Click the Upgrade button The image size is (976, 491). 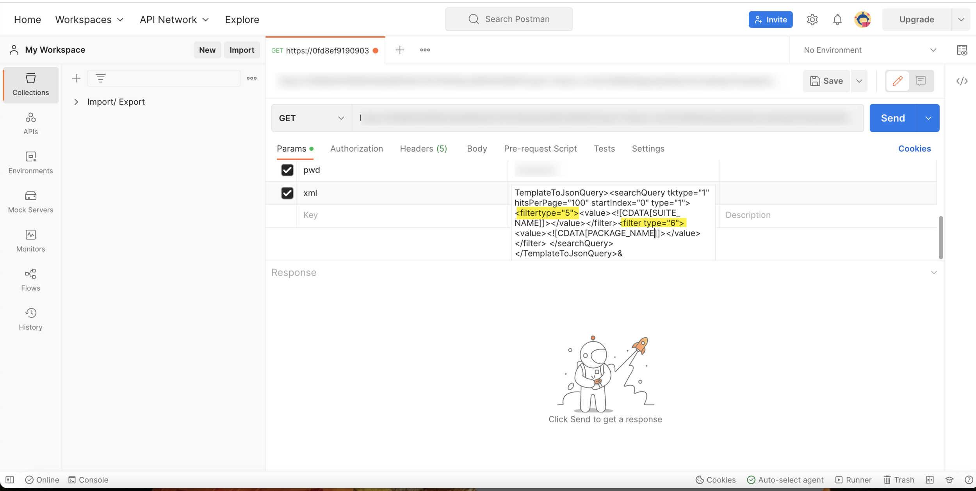tap(916, 19)
